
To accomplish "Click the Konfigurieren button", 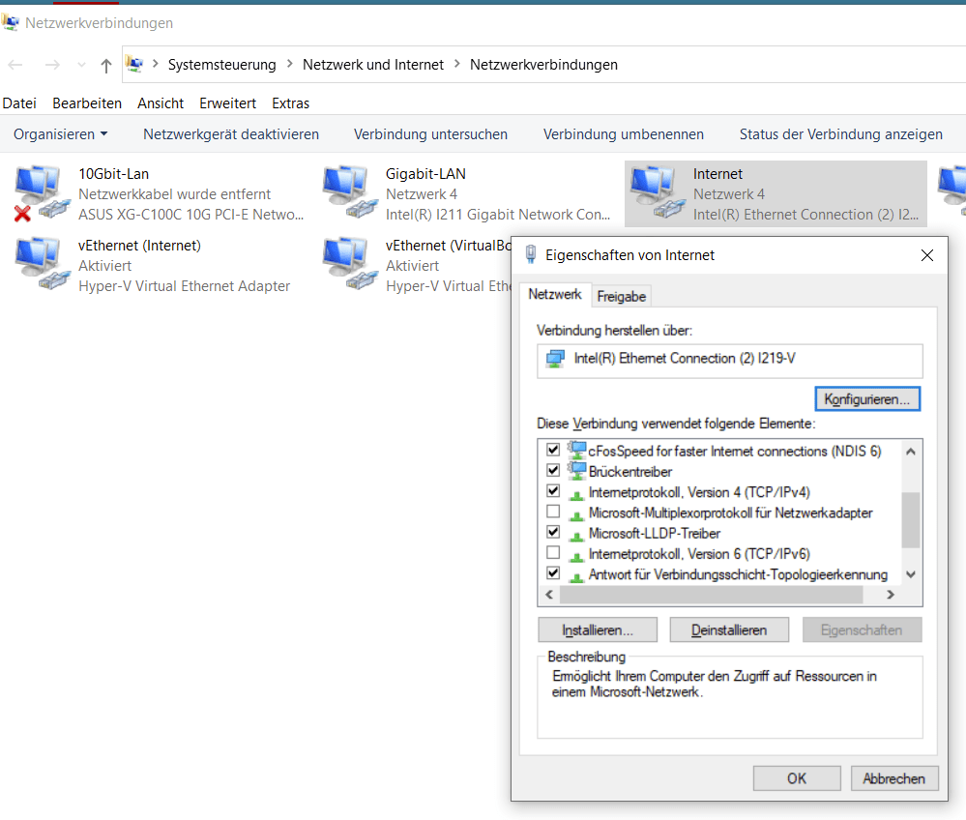I will (866, 398).
